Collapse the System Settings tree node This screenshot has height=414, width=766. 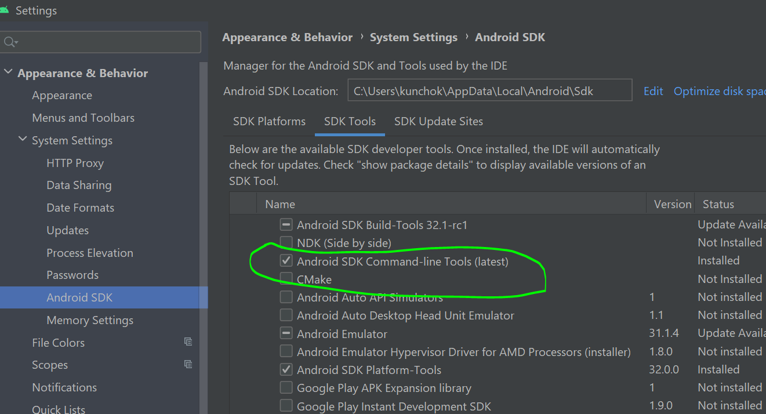(23, 140)
